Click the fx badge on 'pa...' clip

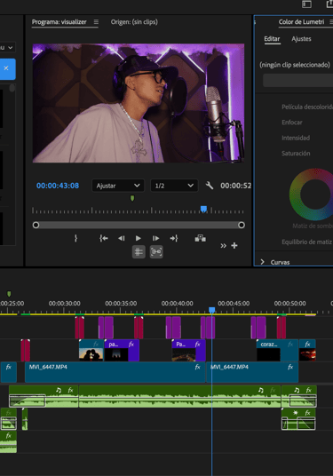point(131,345)
